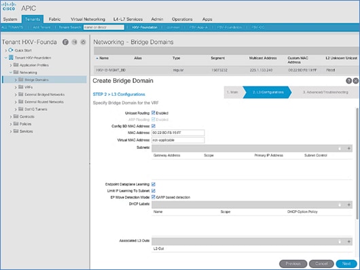Click the Next button

pos(346,264)
